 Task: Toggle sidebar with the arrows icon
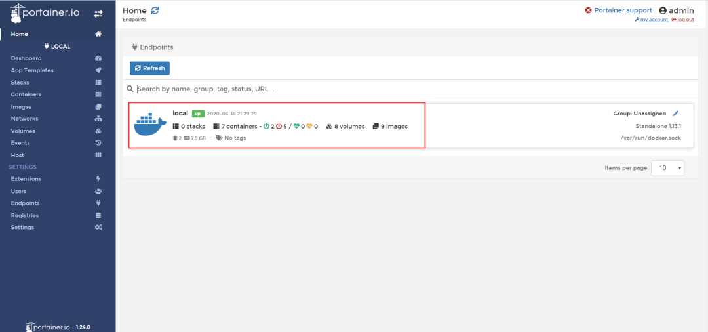tap(98, 14)
